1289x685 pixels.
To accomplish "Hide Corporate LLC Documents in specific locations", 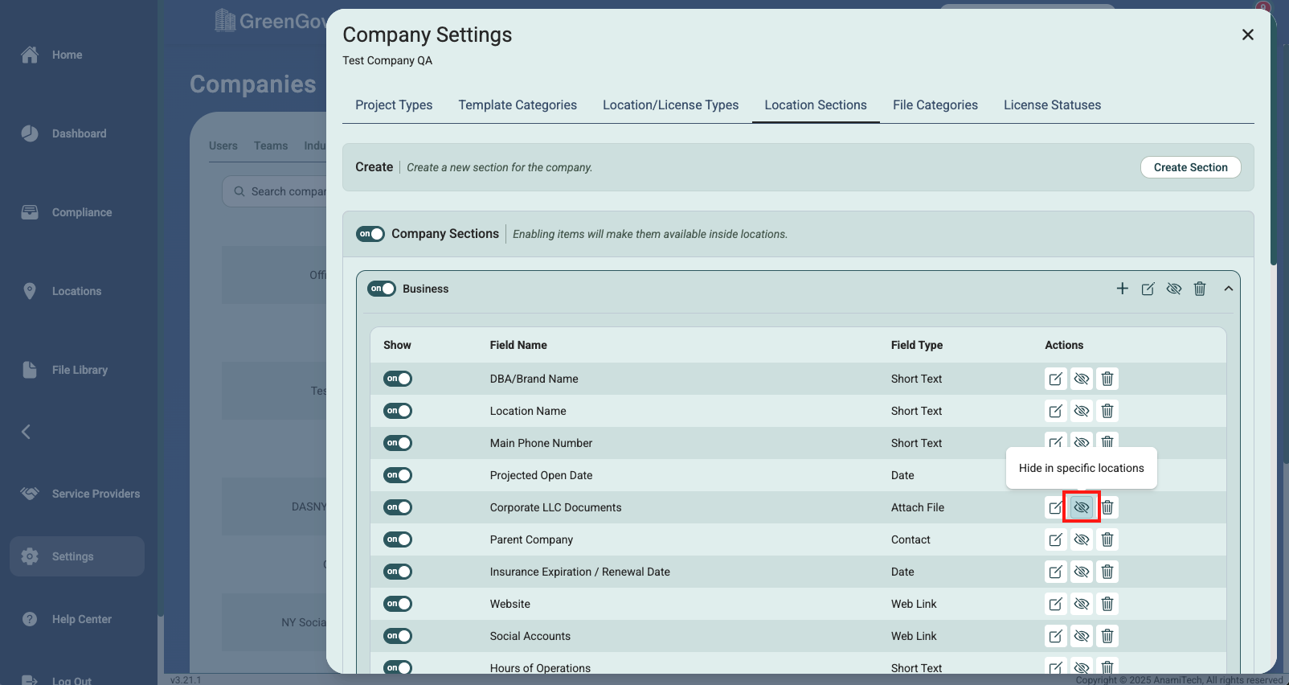I will [1082, 507].
